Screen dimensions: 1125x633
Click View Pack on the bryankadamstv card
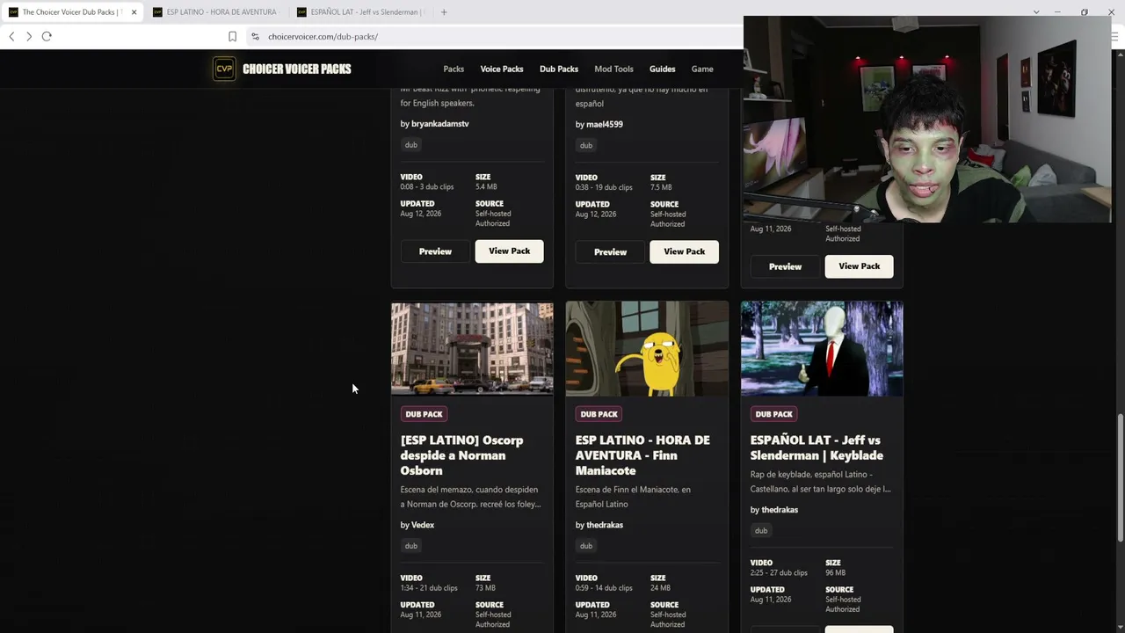[x=509, y=251]
